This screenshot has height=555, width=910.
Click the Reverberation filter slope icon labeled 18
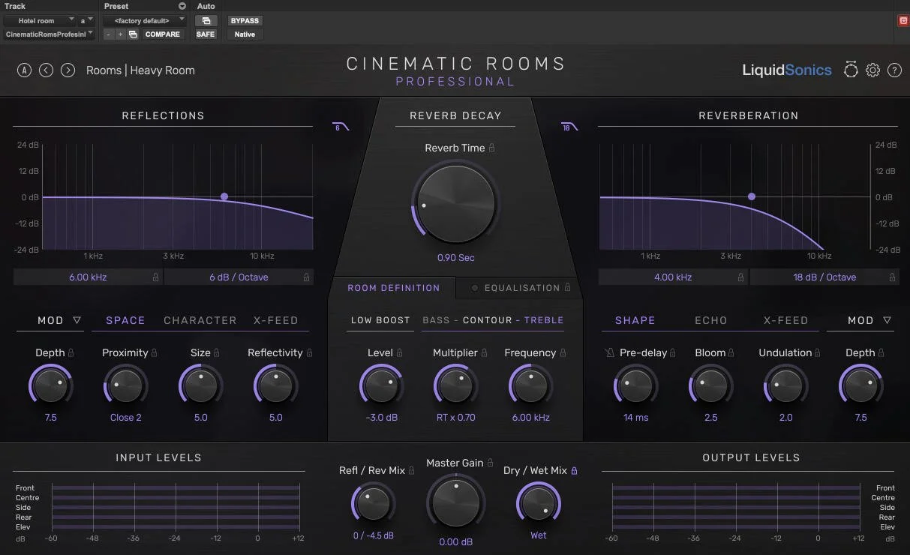(x=569, y=127)
